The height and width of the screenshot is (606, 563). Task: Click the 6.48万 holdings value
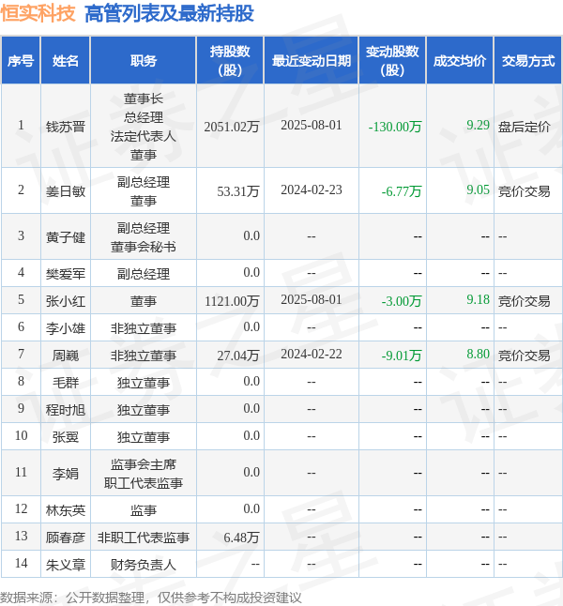(241, 538)
